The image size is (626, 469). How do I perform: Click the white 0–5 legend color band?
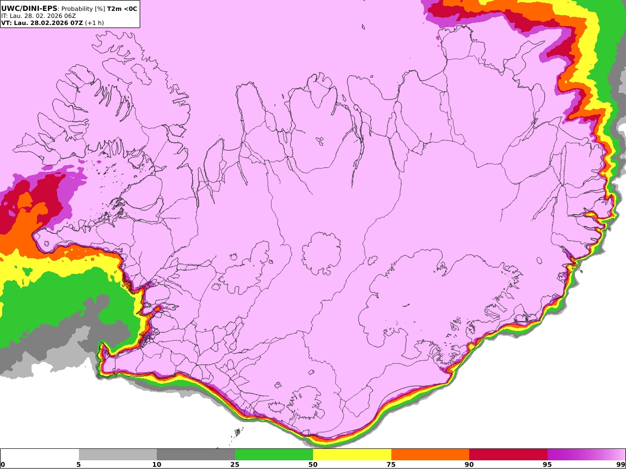[40, 455]
